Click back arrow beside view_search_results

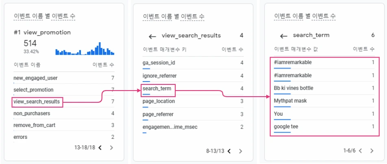(x=152, y=37)
